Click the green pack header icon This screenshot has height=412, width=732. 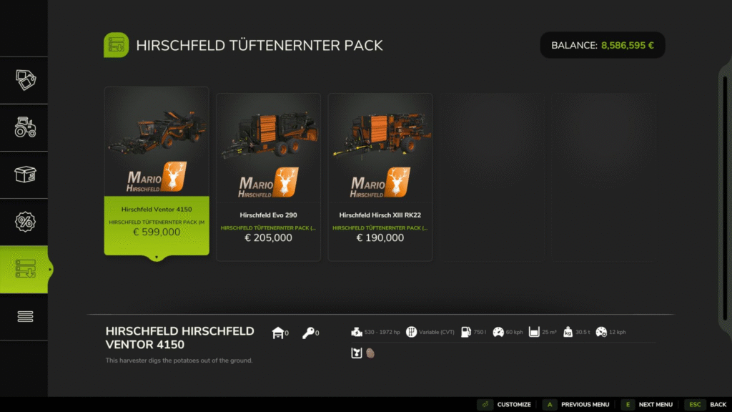click(117, 45)
